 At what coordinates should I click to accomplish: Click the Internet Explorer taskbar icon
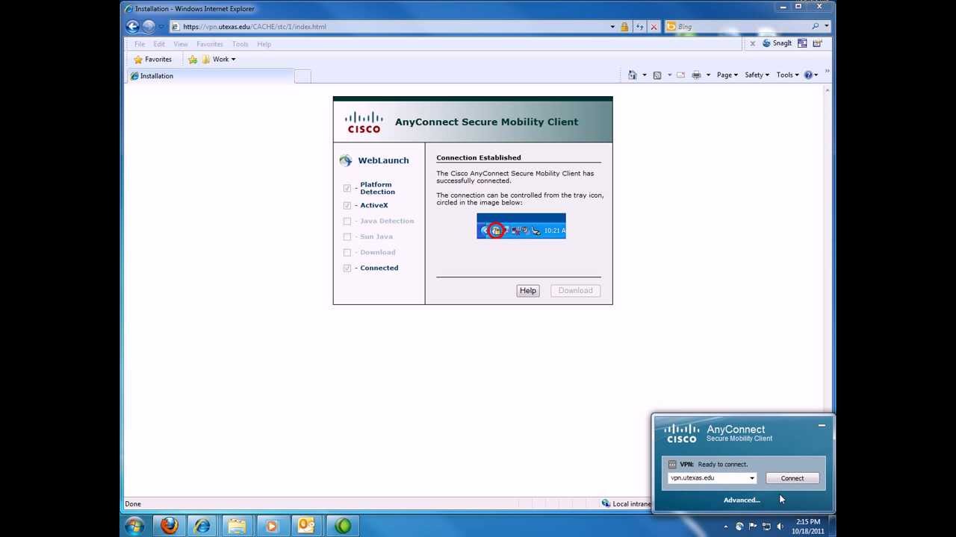(202, 526)
